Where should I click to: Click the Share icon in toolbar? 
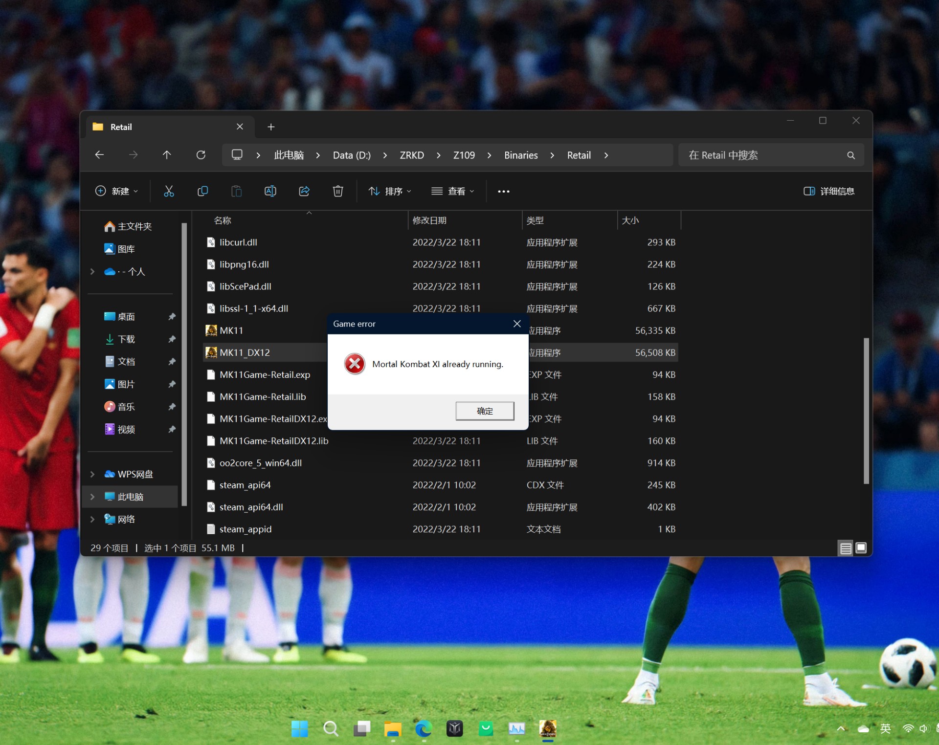pos(304,191)
